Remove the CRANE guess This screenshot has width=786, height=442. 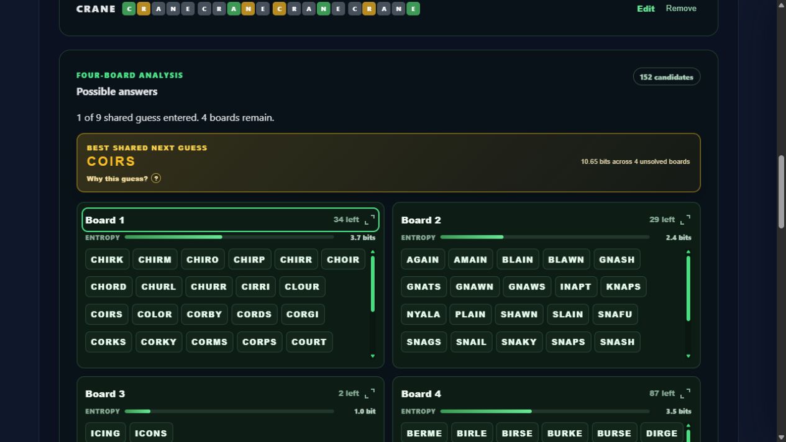681,8
